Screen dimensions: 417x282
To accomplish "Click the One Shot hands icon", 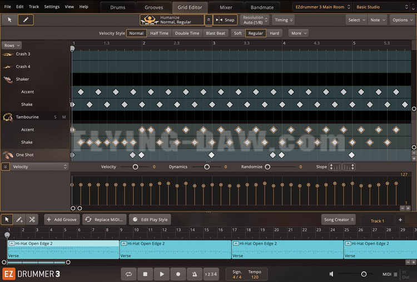I will click(8, 155).
